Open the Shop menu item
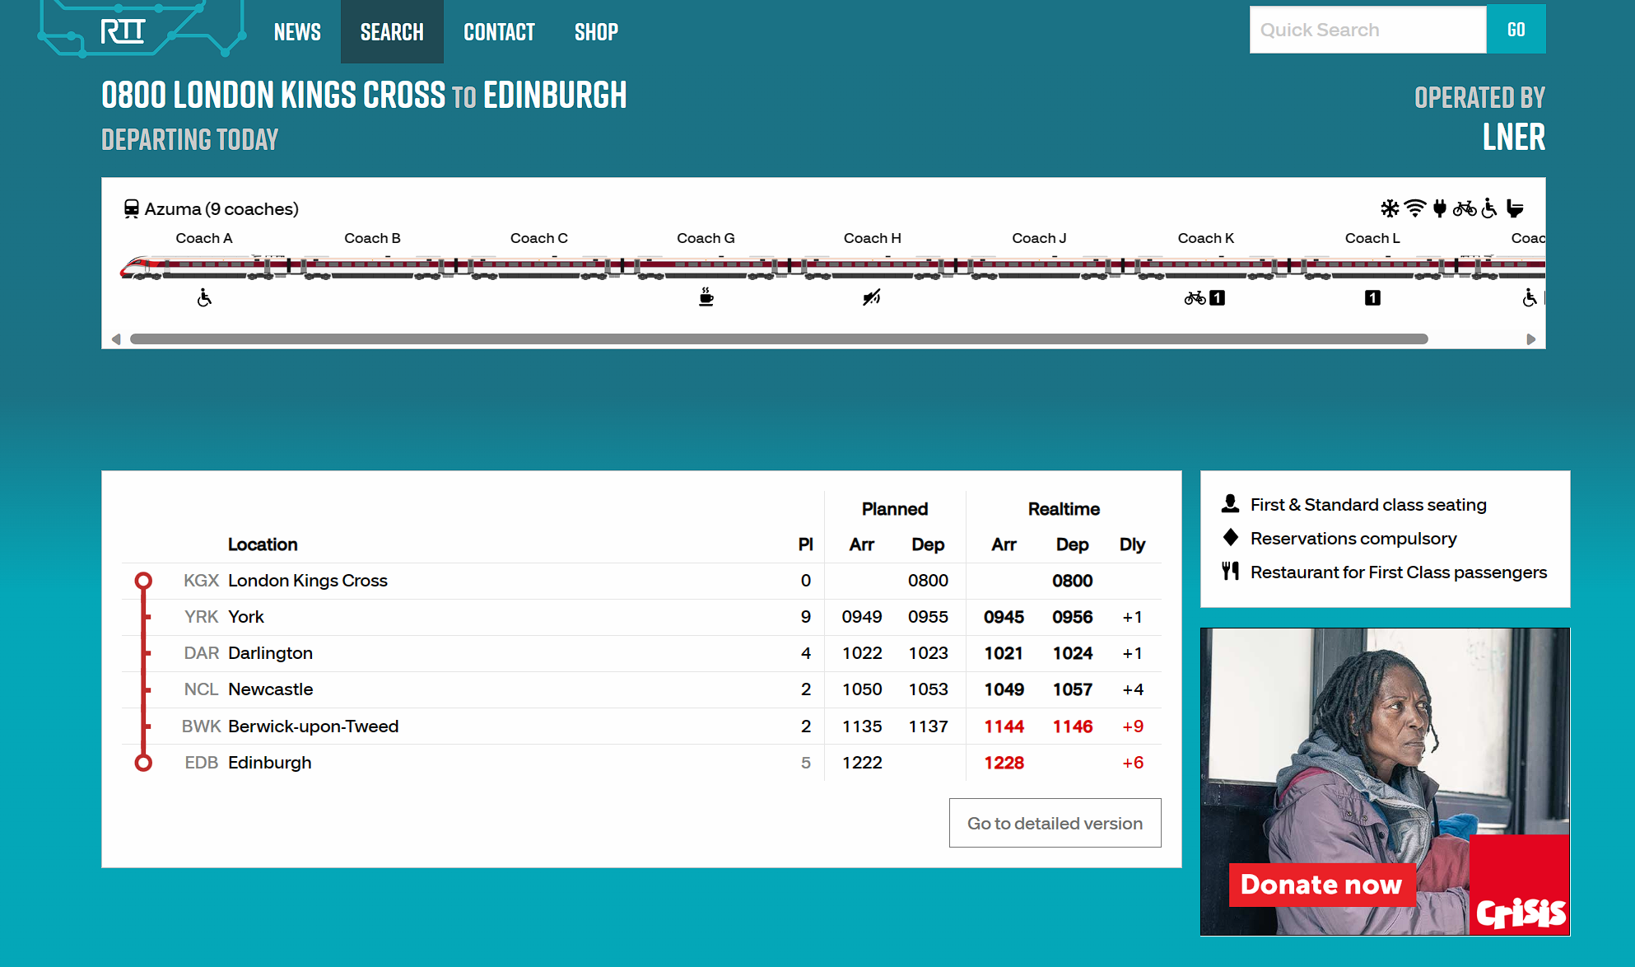This screenshot has width=1635, height=967. (596, 32)
